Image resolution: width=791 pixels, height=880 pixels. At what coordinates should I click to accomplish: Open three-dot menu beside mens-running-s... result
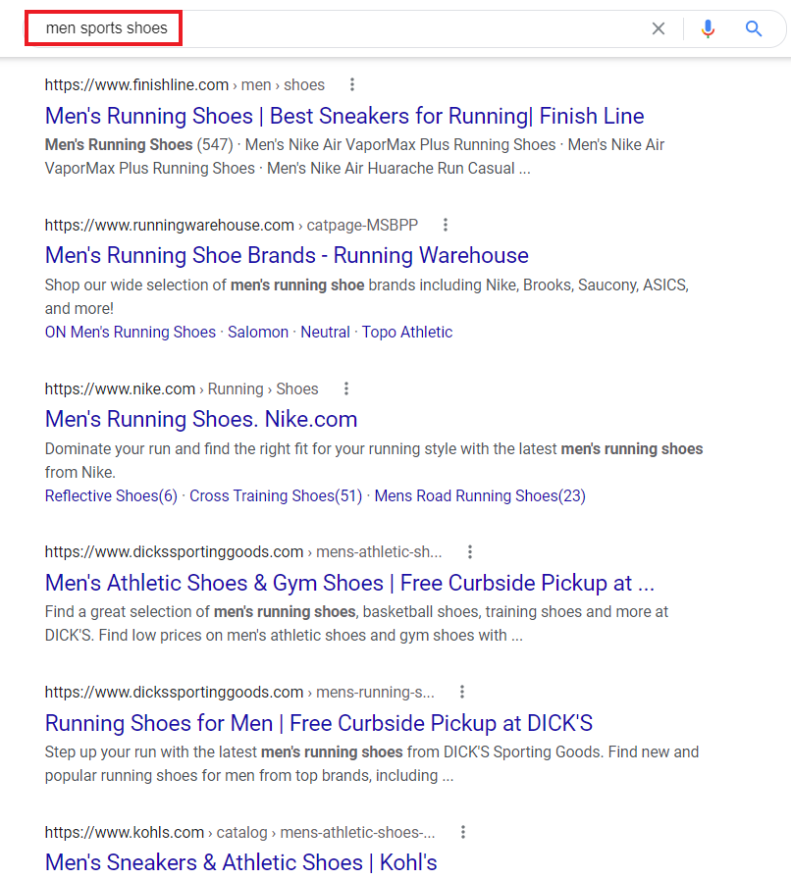pyautogui.click(x=462, y=692)
